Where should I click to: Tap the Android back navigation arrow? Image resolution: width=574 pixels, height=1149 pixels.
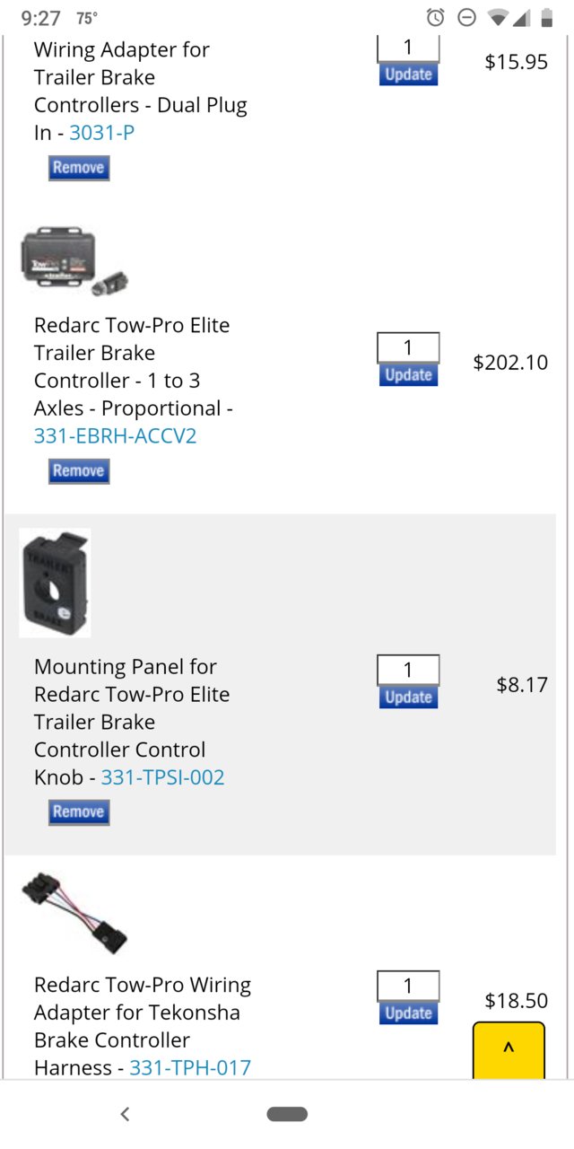coord(125,1114)
